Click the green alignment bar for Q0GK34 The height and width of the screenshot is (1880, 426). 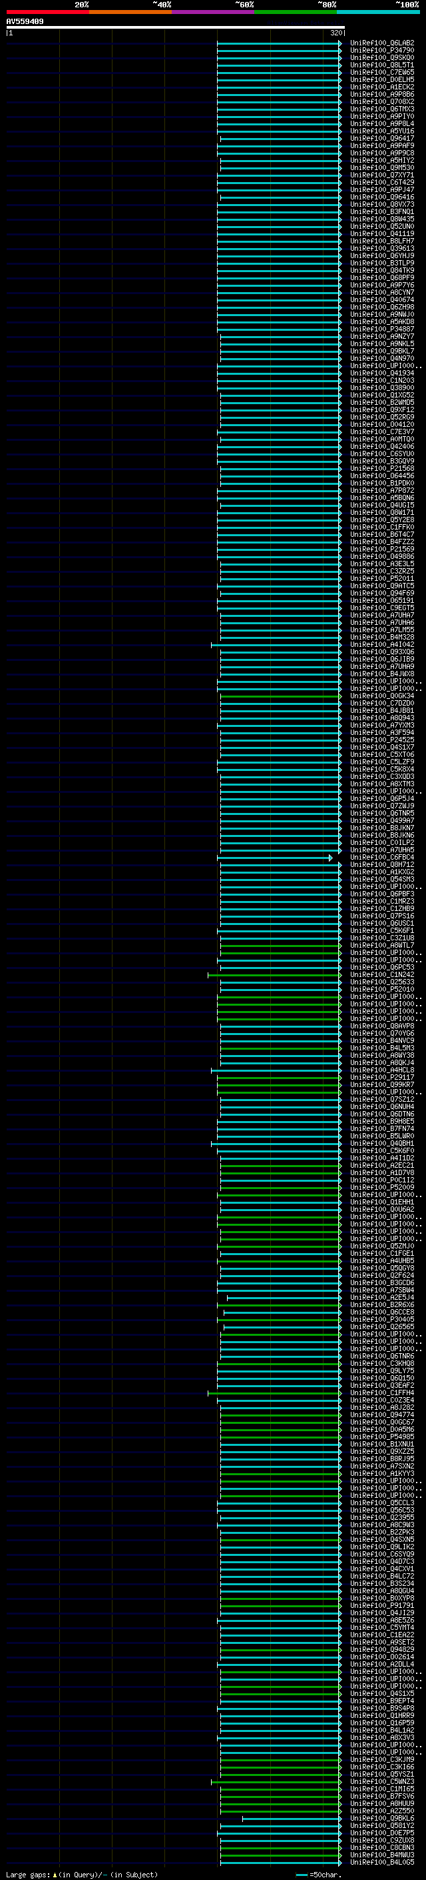pyautogui.click(x=280, y=696)
